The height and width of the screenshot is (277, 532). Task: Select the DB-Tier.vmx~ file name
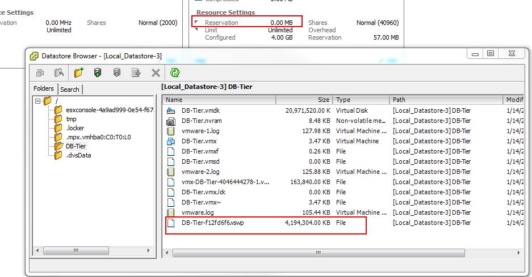(201, 202)
